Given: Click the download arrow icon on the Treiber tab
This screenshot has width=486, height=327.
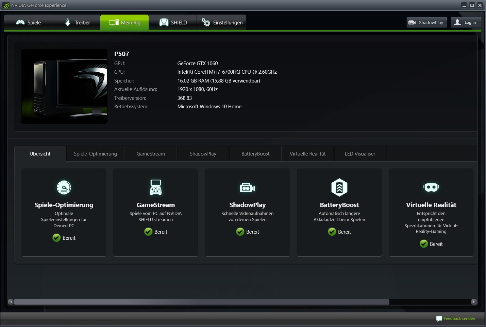Looking at the screenshot, I should pos(68,22).
